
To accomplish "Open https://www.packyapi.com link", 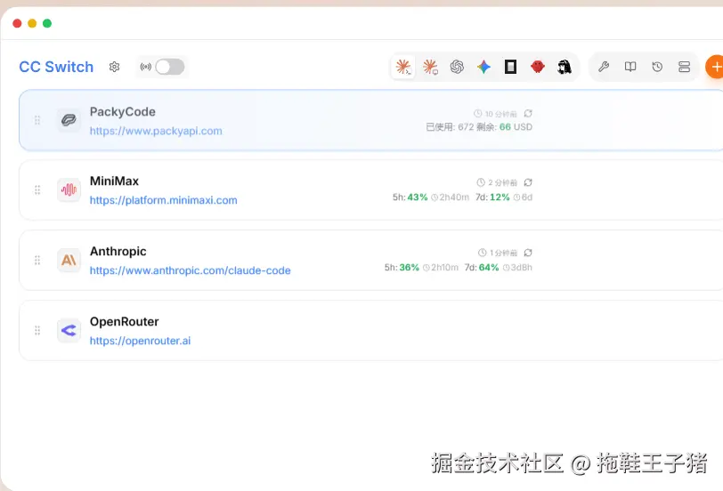I will pos(156,131).
